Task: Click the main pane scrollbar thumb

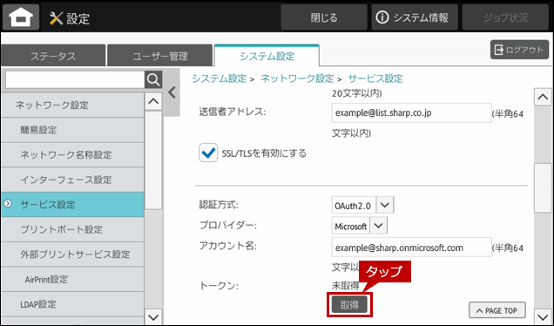Action: [x=543, y=188]
